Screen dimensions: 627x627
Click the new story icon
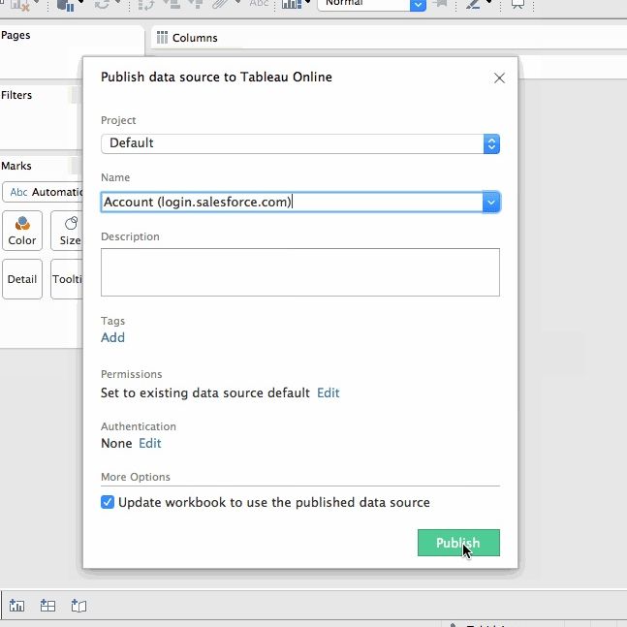click(78, 606)
